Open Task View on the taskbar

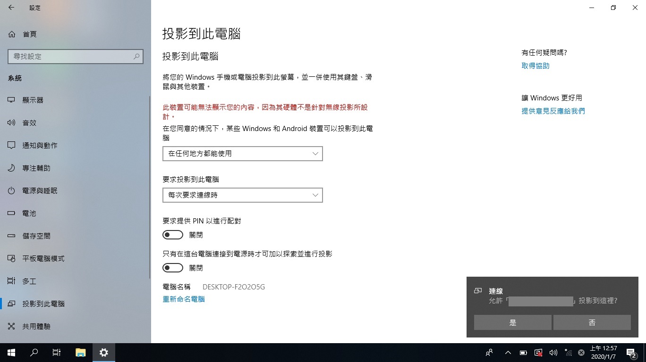(57, 353)
